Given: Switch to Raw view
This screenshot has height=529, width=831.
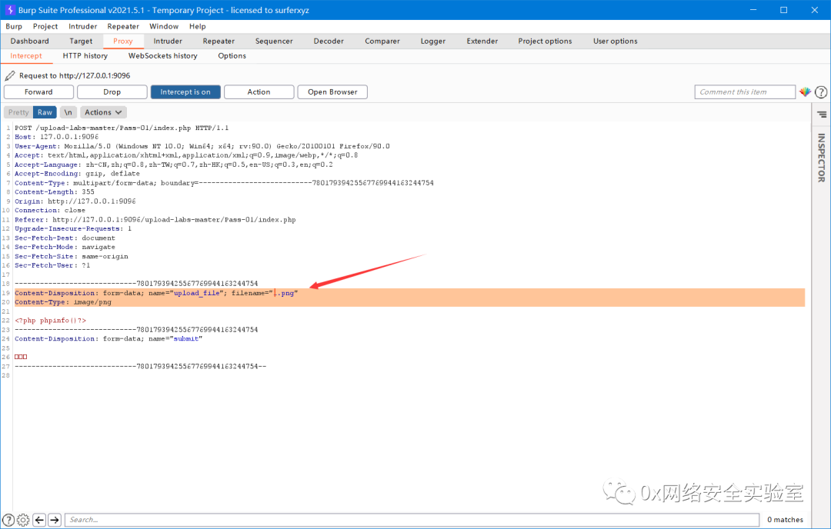Looking at the screenshot, I should coord(45,112).
